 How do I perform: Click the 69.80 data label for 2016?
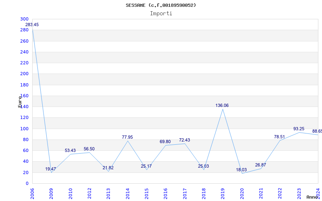click(165, 142)
